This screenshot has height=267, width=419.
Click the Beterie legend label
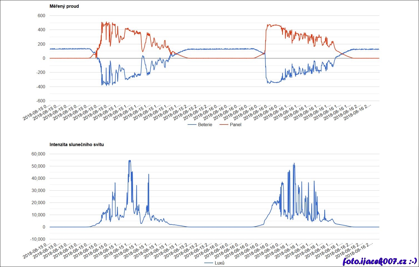click(205, 125)
